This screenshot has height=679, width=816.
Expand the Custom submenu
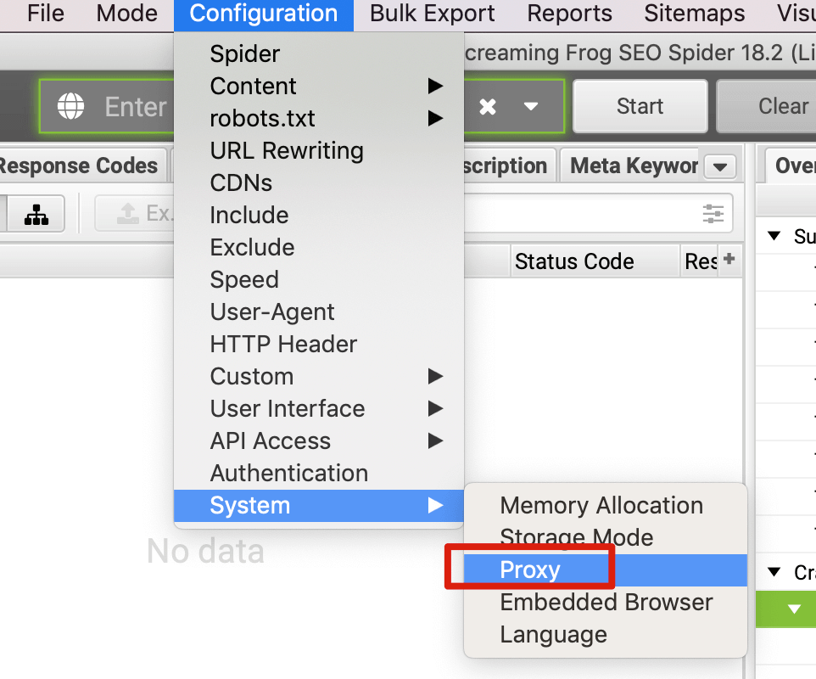tap(318, 377)
